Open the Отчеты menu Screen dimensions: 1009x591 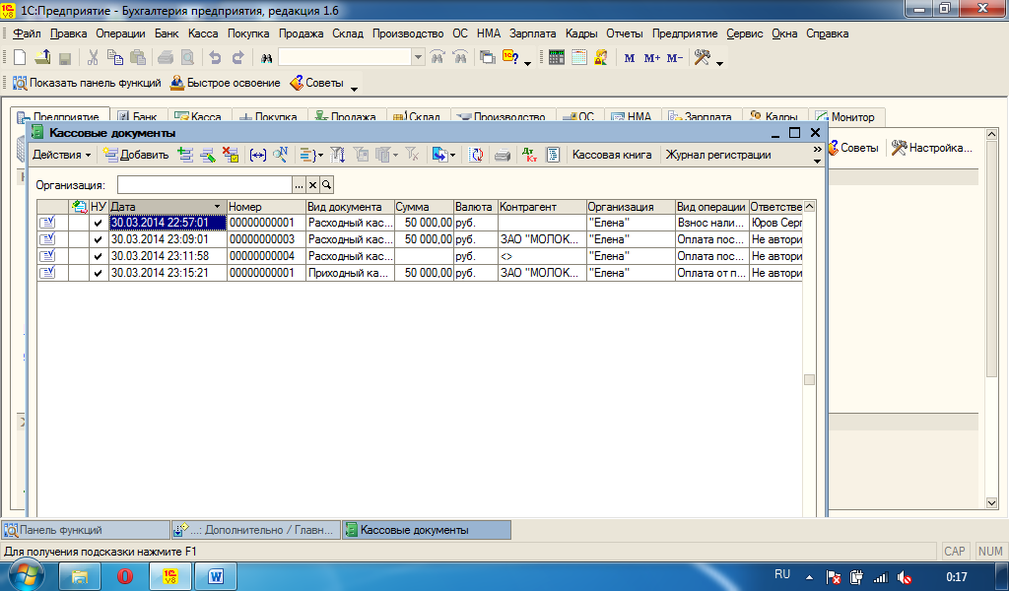pos(625,33)
